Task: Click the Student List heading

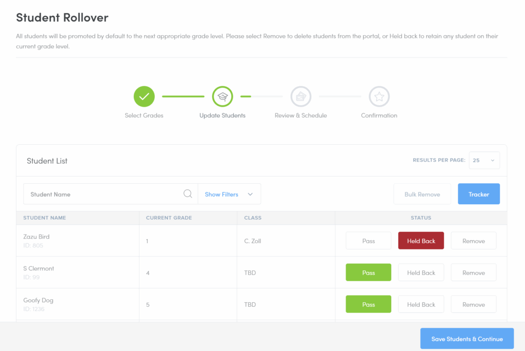Action: point(47,161)
